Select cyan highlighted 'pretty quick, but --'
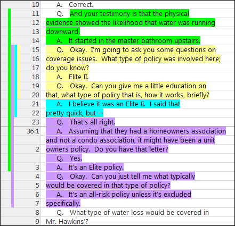The image size is (235, 226). tap(75, 113)
